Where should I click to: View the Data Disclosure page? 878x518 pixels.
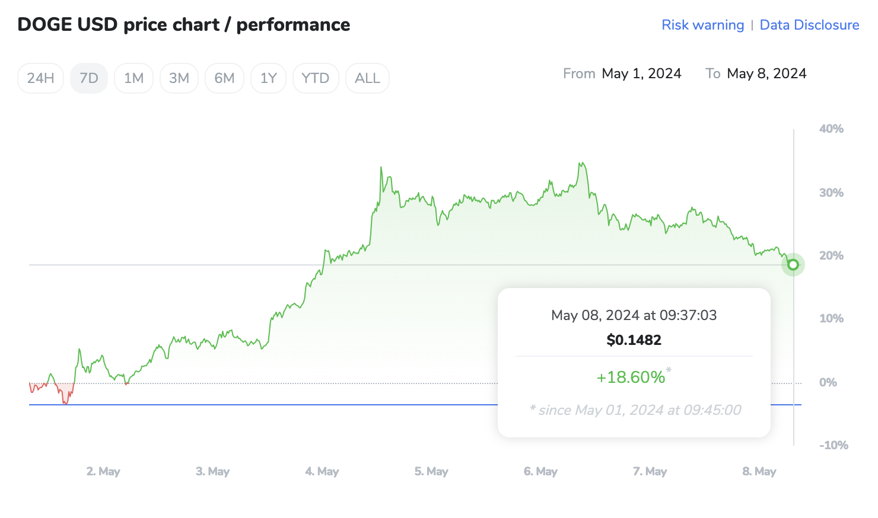point(809,24)
